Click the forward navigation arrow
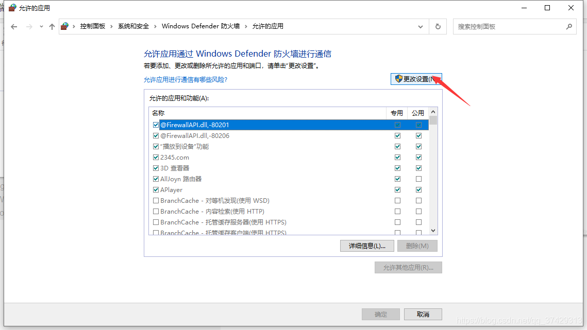Viewport: 587px width, 330px height. tap(29, 27)
